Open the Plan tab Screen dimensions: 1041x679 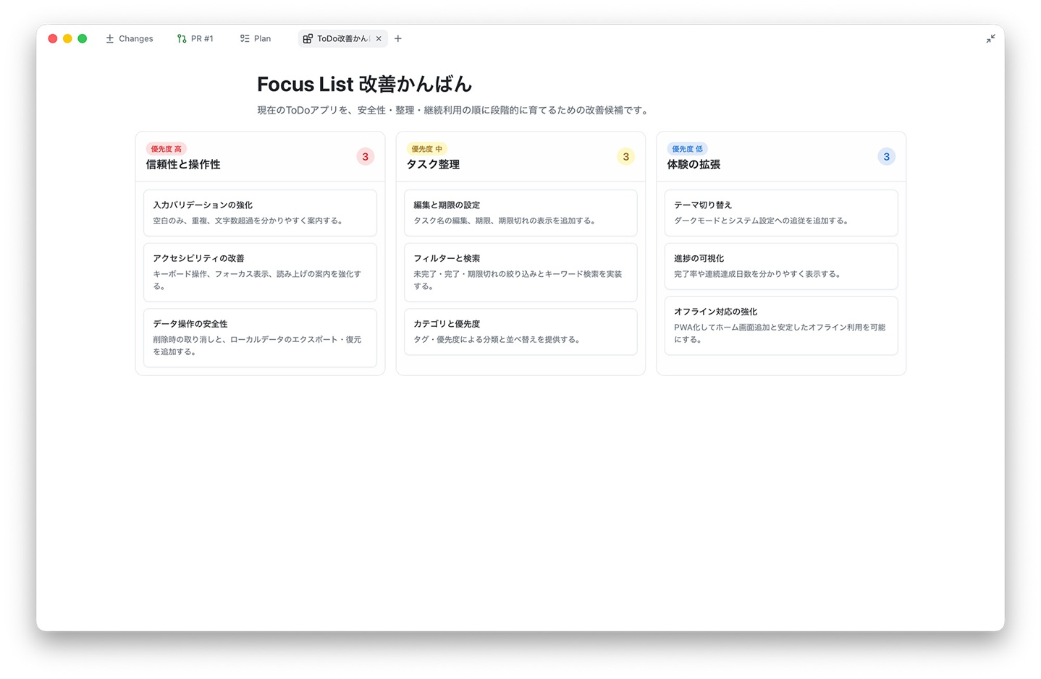tap(255, 38)
